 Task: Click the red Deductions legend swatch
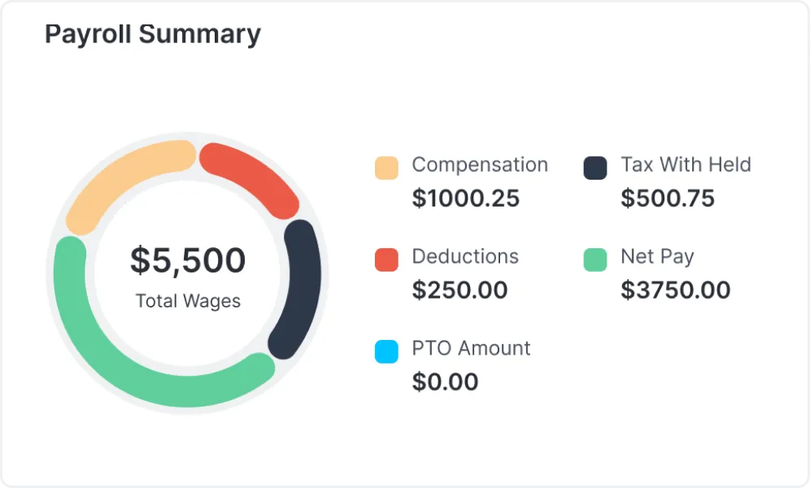(x=386, y=259)
